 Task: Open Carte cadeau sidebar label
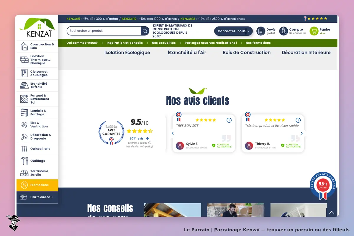click(41, 197)
